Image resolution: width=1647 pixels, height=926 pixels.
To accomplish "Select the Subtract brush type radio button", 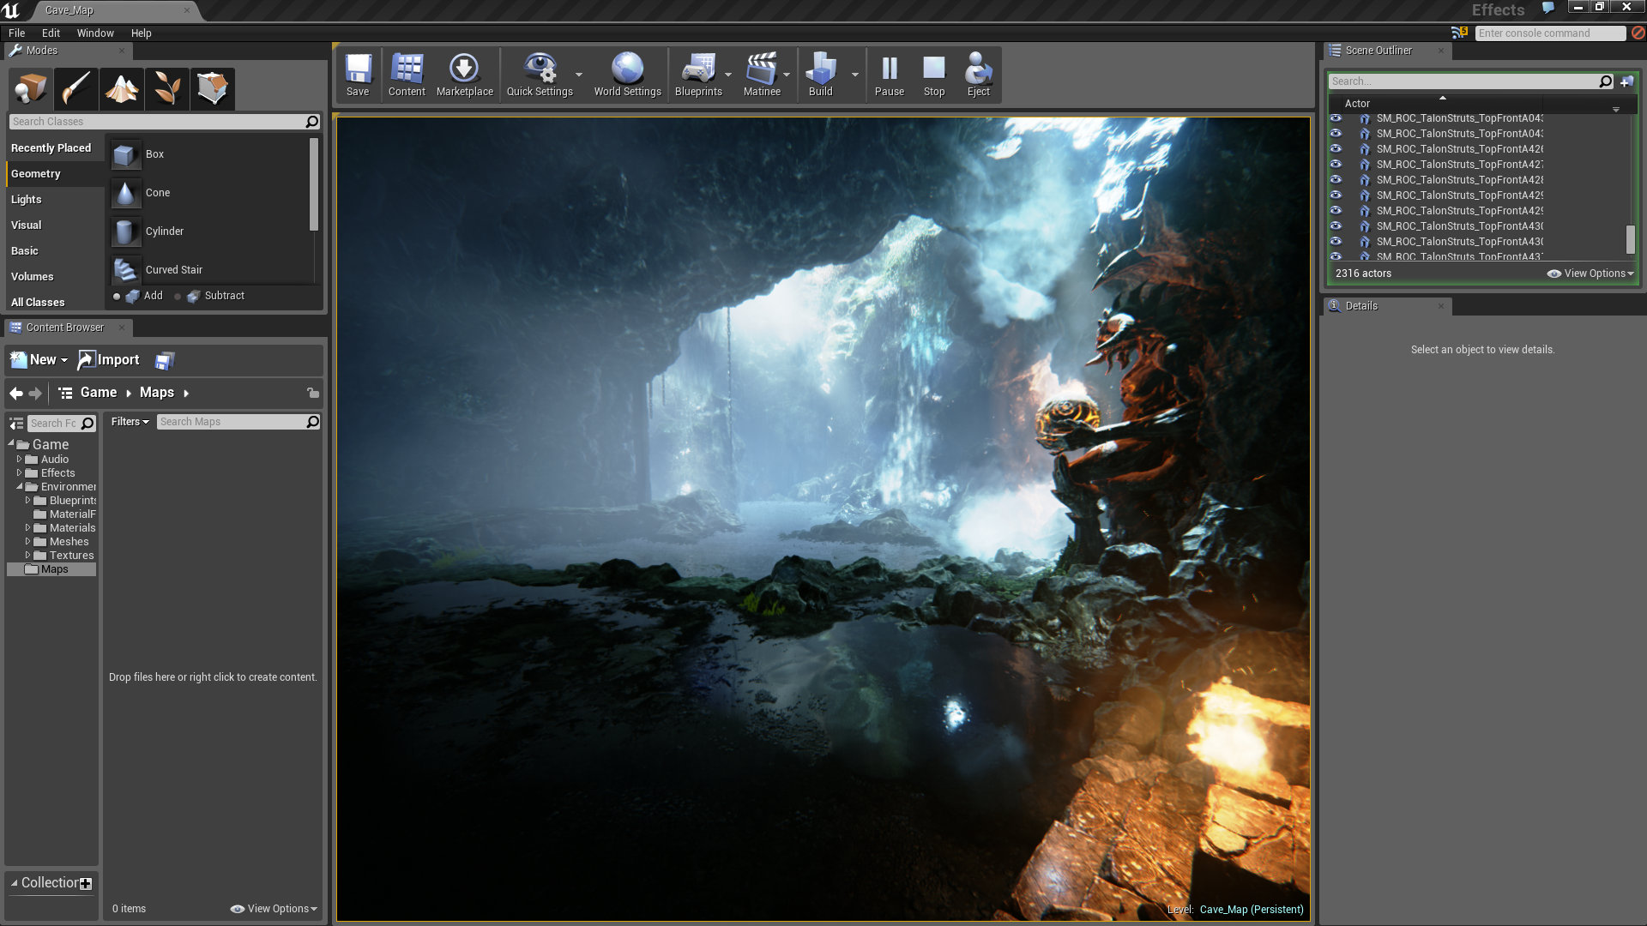I will coord(178,297).
